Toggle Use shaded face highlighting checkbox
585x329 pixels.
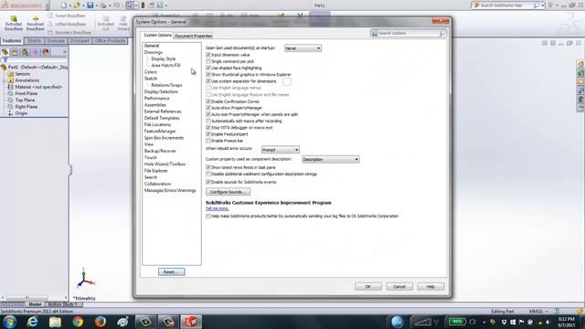(208, 68)
